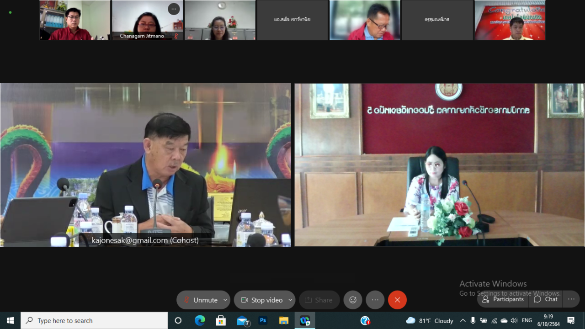Toggle the ENG input language indicator
This screenshot has height=329, width=585.
(x=527, y=321)
